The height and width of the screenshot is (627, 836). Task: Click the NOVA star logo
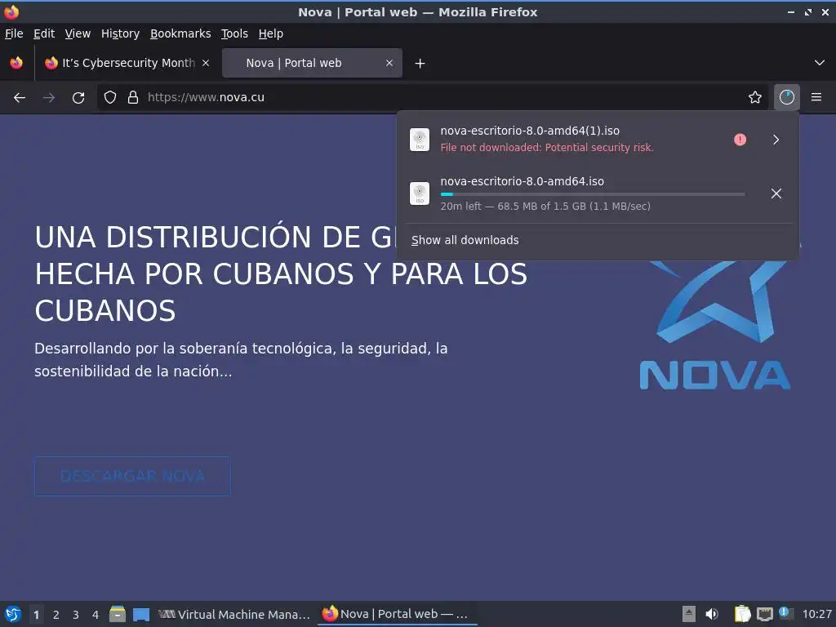click(x=715, y=325)
